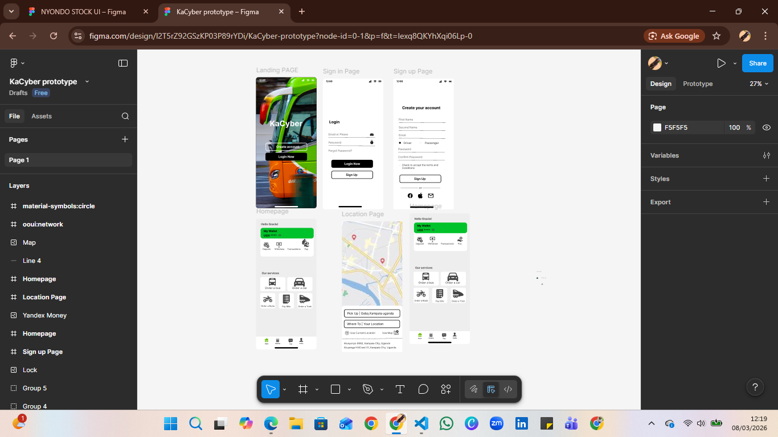778x437 pixels.
Task: Click the Present play icon
Action: [x=721, y=63]
